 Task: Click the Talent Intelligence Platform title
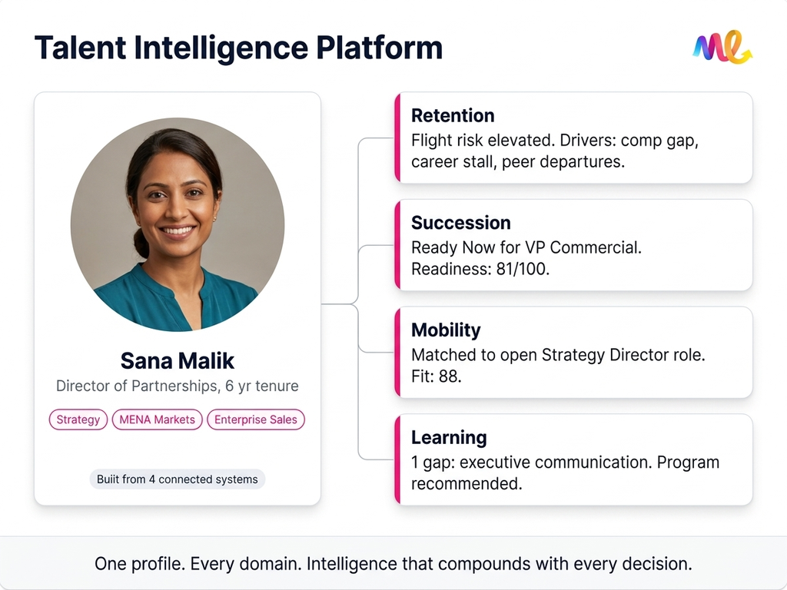238,48
